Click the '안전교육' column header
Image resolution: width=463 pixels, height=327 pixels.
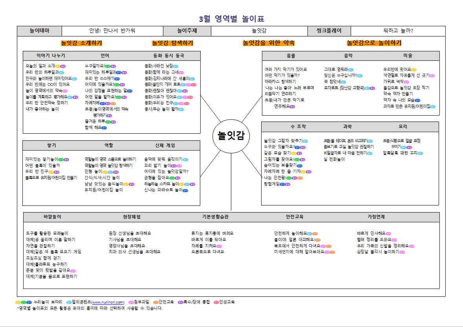(x=295, y=217)
